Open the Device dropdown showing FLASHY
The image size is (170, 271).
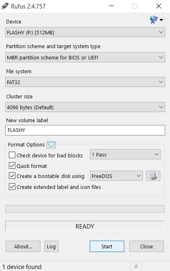coord(85,32)
